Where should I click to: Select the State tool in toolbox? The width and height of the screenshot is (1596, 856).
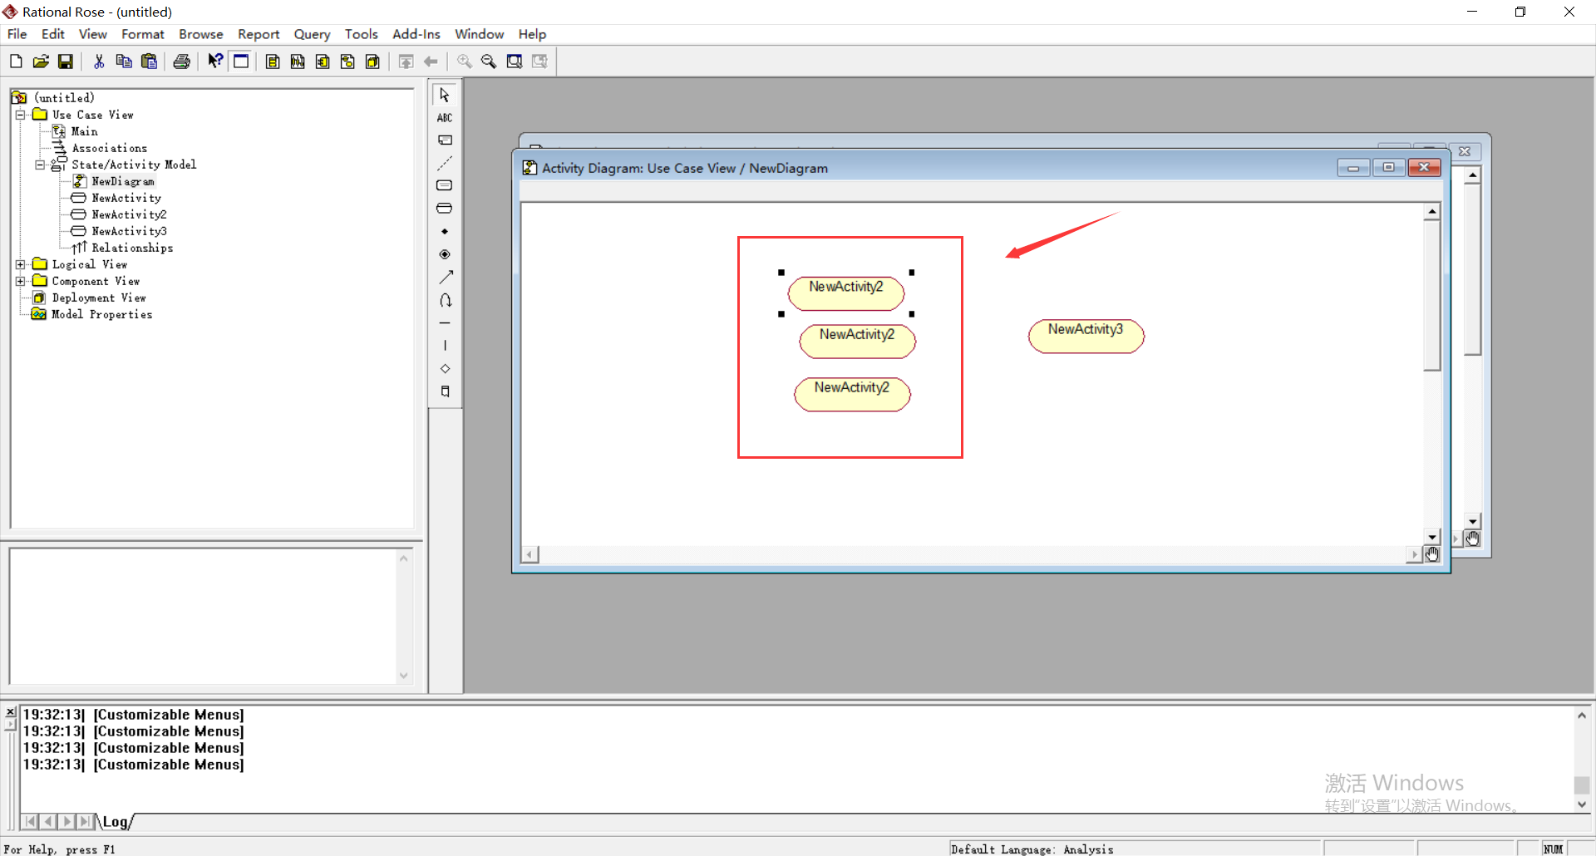(x=445, y=185)
